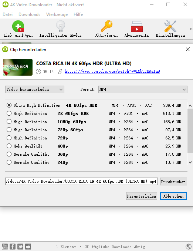Click the Link einfügen toolbar icon
Viewport: 193px width, 251px height.
pos(18,27)
